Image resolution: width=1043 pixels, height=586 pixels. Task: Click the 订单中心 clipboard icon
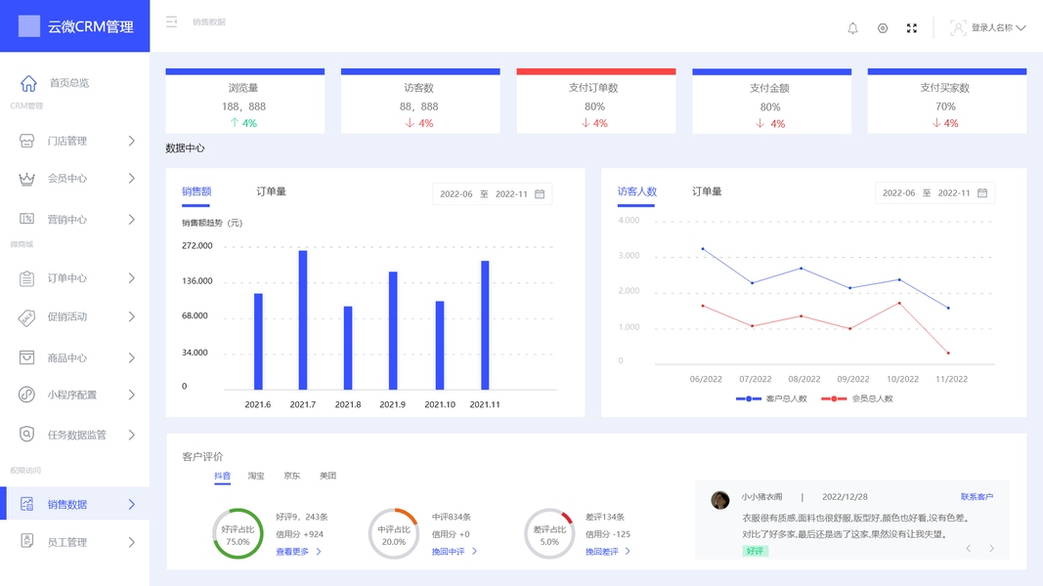(x=26, y=278)
